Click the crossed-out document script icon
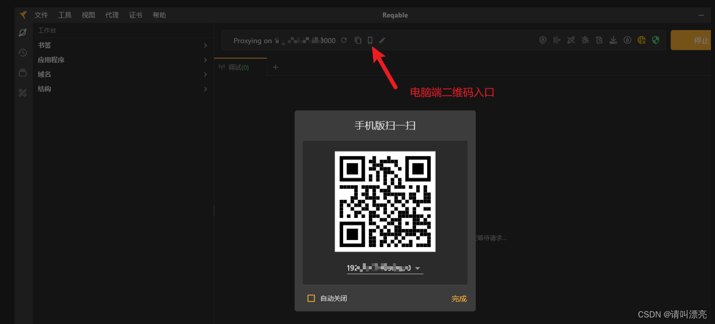Screen dimensions: 715x324 pyautogui.click(x=599, y=40)
